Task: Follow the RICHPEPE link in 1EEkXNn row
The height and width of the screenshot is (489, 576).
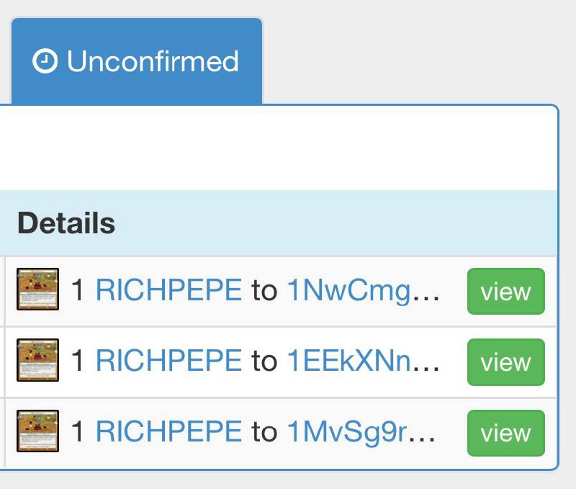Action: point(168,361)
